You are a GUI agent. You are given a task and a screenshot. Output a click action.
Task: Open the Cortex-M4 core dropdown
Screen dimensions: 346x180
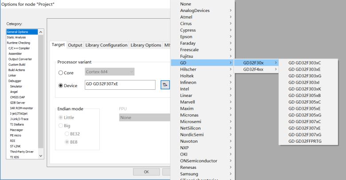click(110, 72)
